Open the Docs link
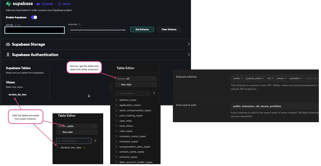The image size is (321, 166). [x=67, y=4]
